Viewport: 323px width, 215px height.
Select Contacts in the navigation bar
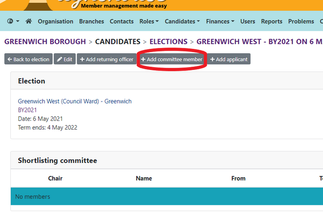[122, 21]
